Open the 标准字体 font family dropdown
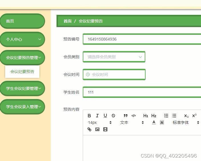 [186, 122]
